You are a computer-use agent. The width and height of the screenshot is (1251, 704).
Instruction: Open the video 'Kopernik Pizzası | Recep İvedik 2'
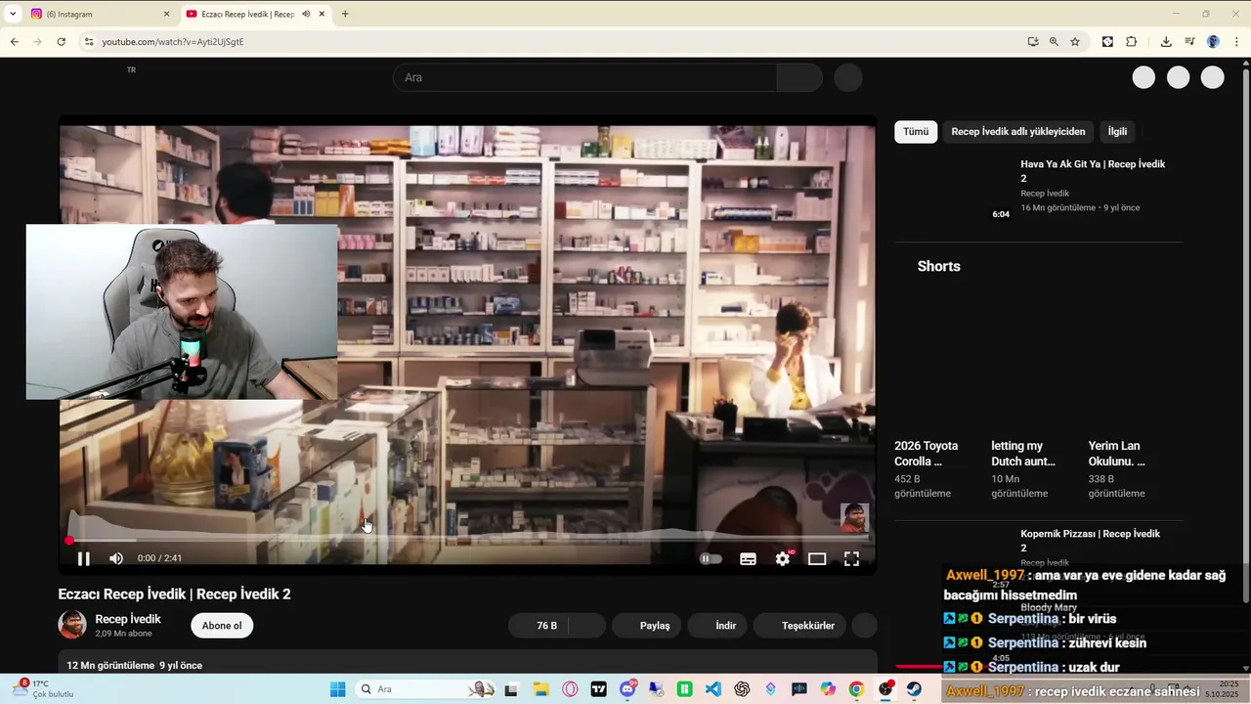point(1090,541)
